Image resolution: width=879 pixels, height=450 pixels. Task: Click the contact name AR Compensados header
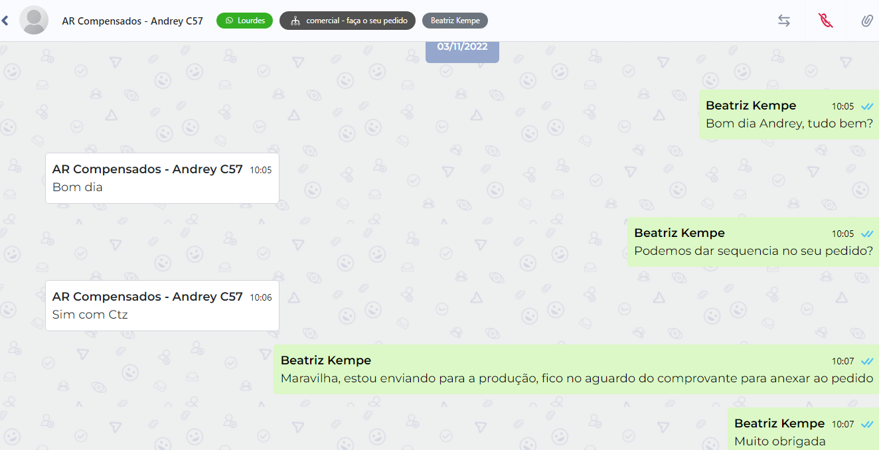pos(132,21)
